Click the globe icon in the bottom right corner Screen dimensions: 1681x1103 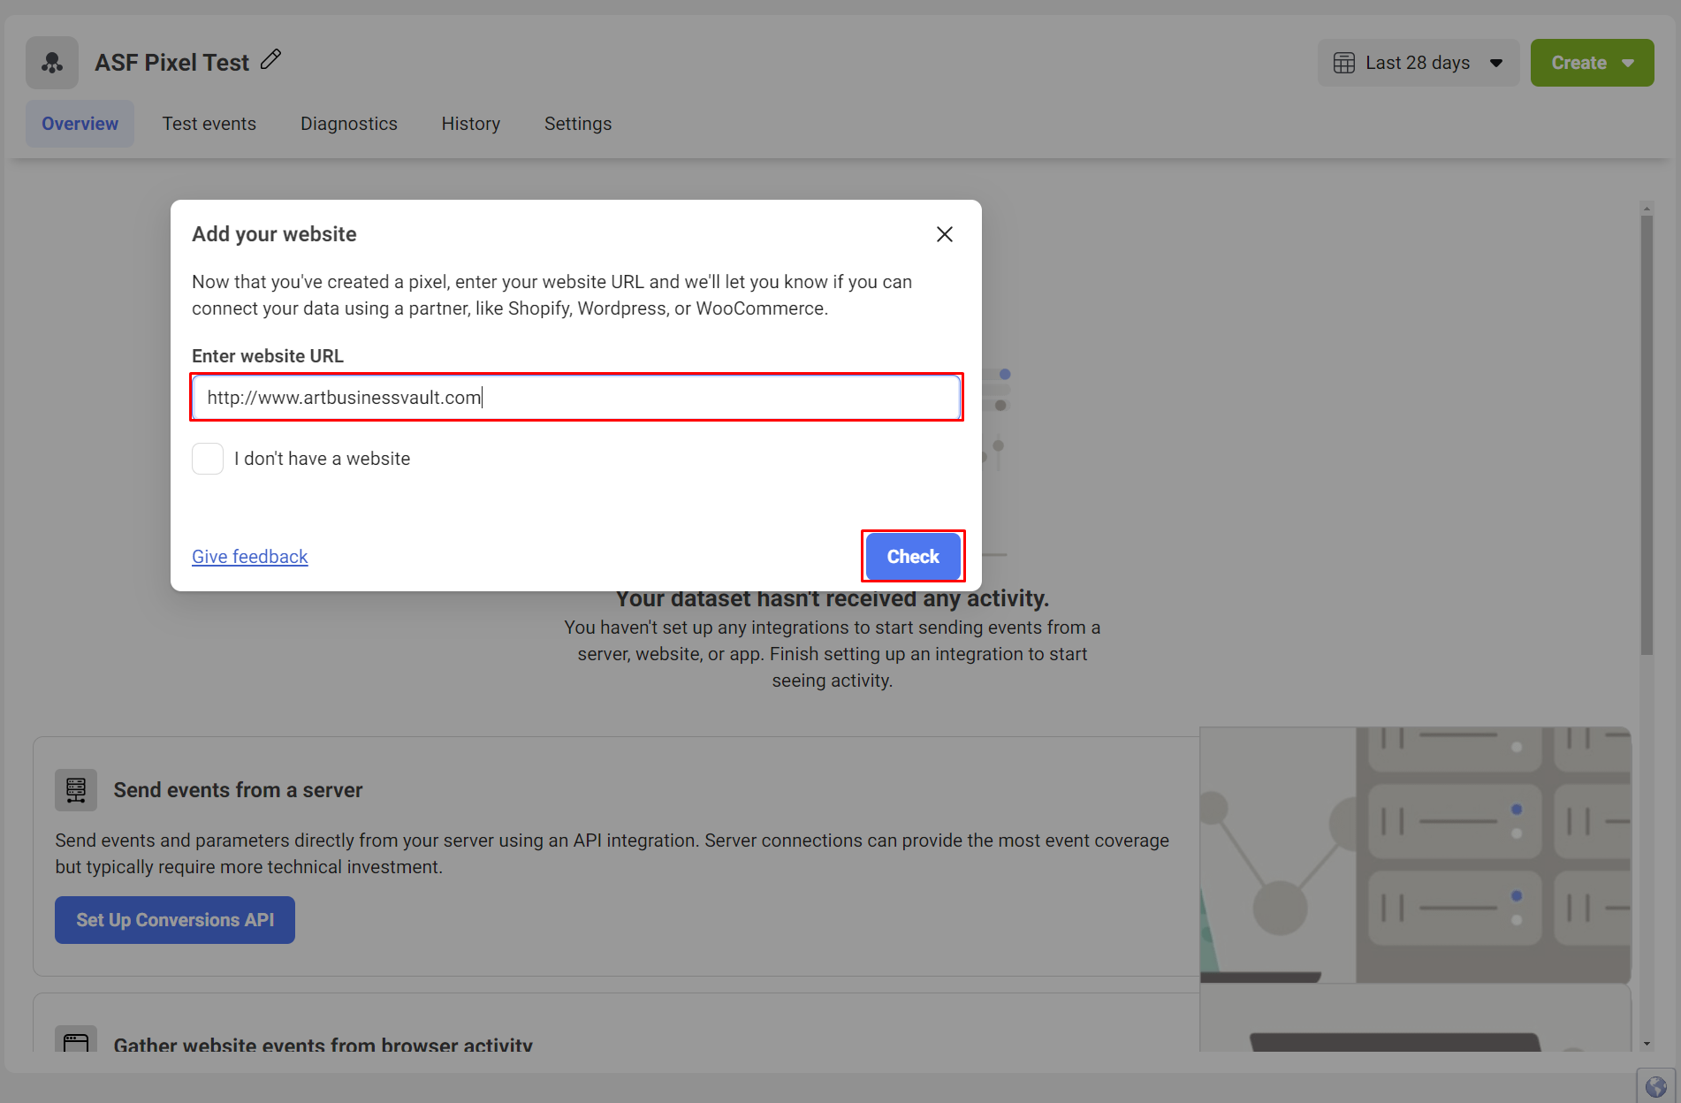coord(1656,1086)
